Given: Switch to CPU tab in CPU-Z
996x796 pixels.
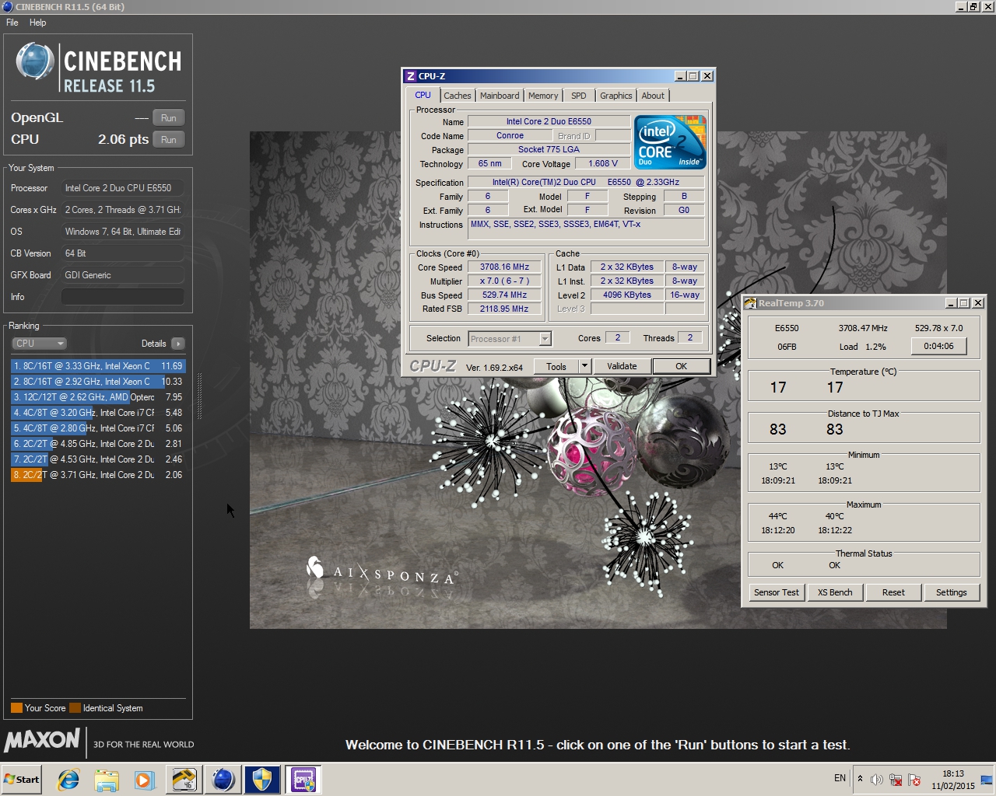Looking at the screenshot, I should coord(423,95).
